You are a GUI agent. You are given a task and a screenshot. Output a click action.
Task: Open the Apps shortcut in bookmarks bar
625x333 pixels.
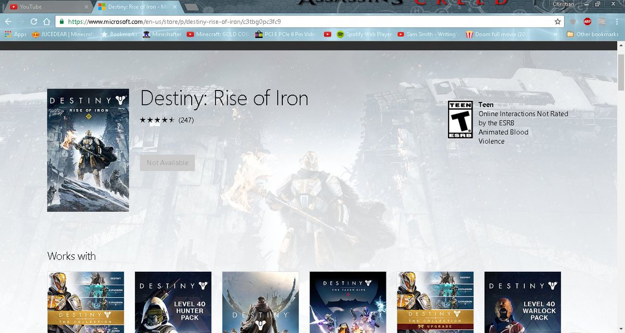point(15,34)
